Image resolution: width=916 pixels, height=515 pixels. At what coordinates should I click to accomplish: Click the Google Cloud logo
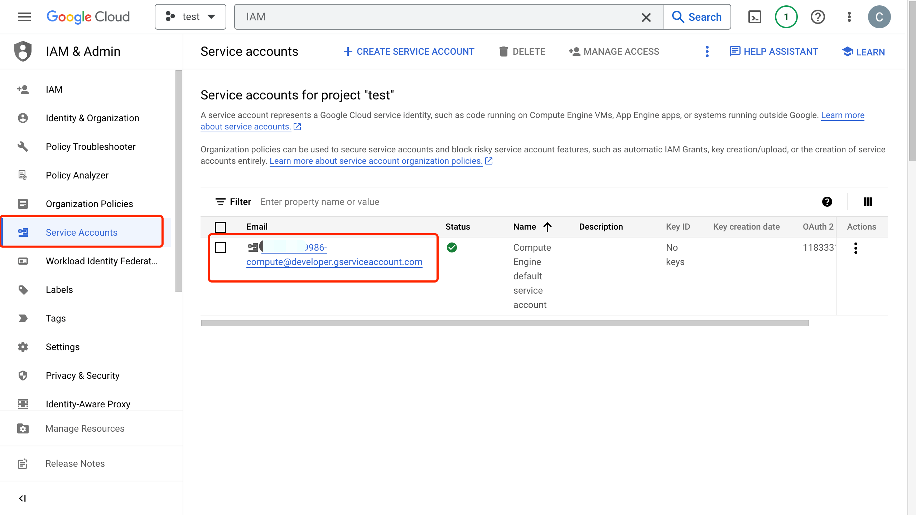click(88, 17)
